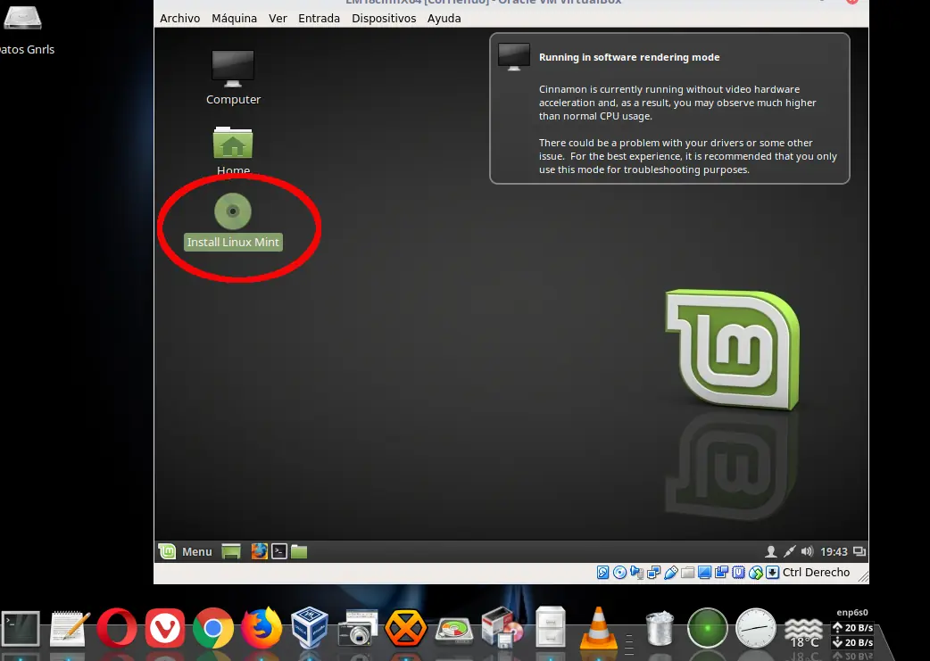Launch Firefox from the host dock
This screenshot has height=661, width=930.
(x=261, y=628)
